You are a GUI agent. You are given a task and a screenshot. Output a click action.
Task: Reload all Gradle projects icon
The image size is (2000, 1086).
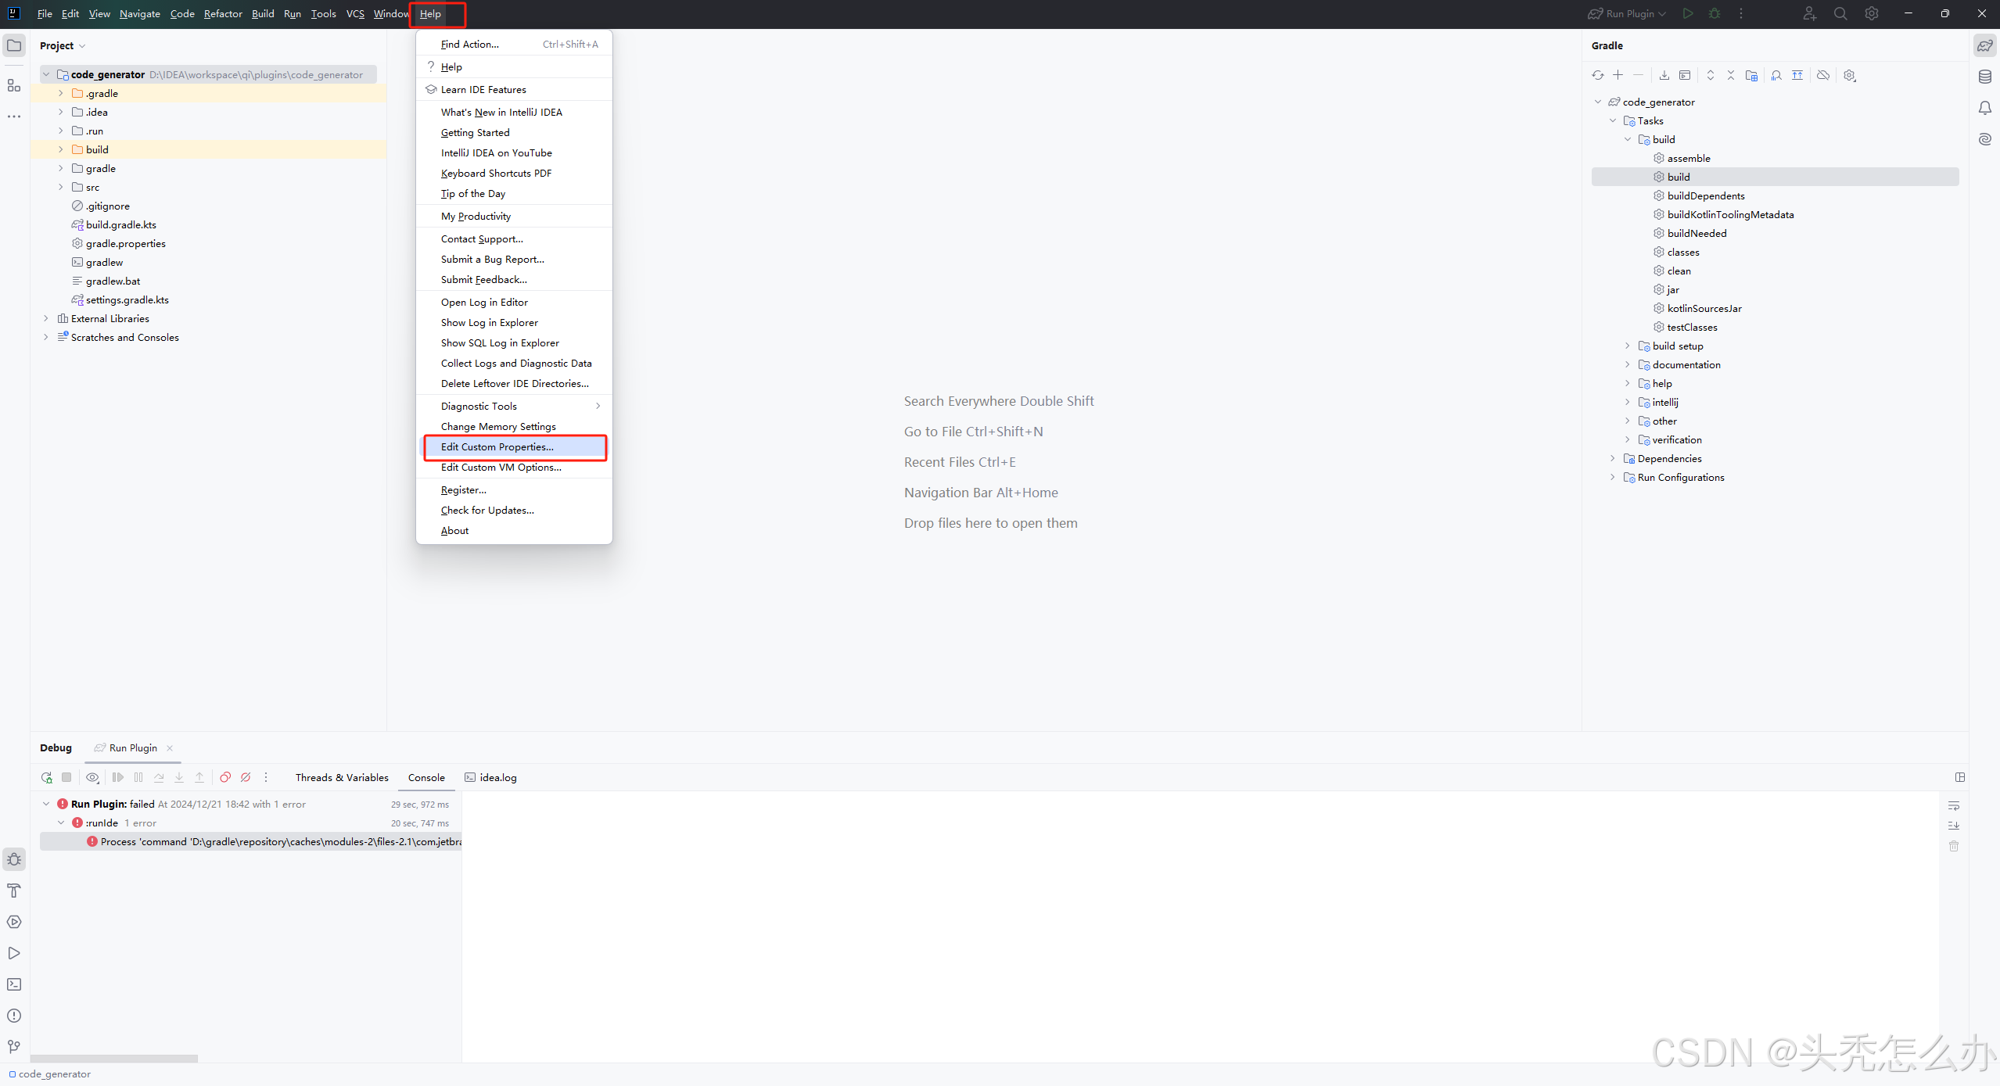click(1597, 75)
